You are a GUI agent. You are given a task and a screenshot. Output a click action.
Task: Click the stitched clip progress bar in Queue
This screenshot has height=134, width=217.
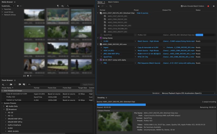pyautogui.click(x=199, y=35)
